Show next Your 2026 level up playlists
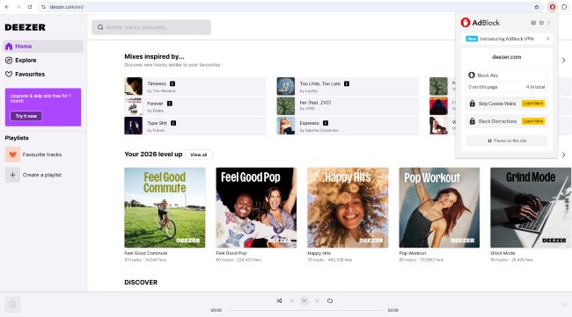 (x=563, y=155)
